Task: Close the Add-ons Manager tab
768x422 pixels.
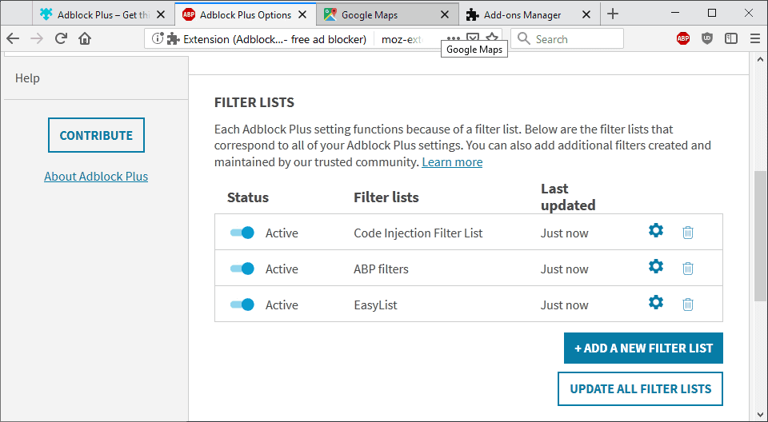Action: tap(586, 14)
